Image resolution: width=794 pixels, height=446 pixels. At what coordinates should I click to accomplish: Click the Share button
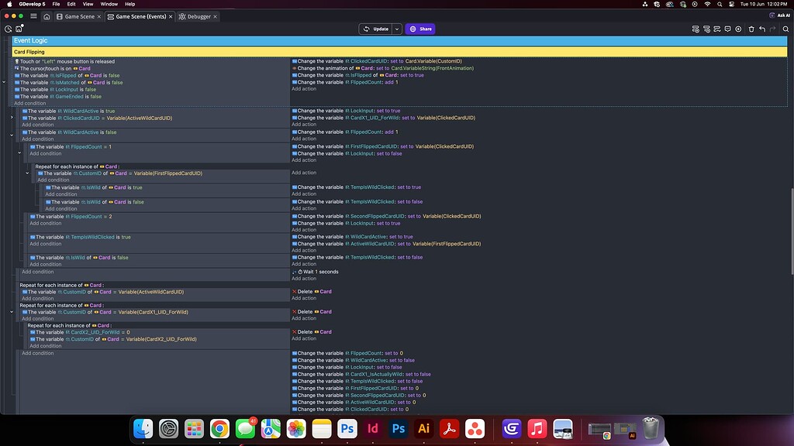(x=420, y=29)
